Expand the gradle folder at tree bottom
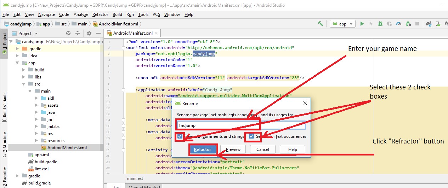 point(17,176)
